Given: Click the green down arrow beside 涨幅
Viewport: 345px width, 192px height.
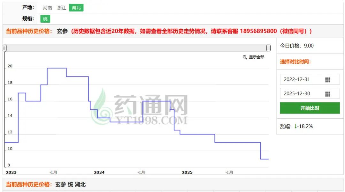Looking at the screenshot, I should (296, 127).
